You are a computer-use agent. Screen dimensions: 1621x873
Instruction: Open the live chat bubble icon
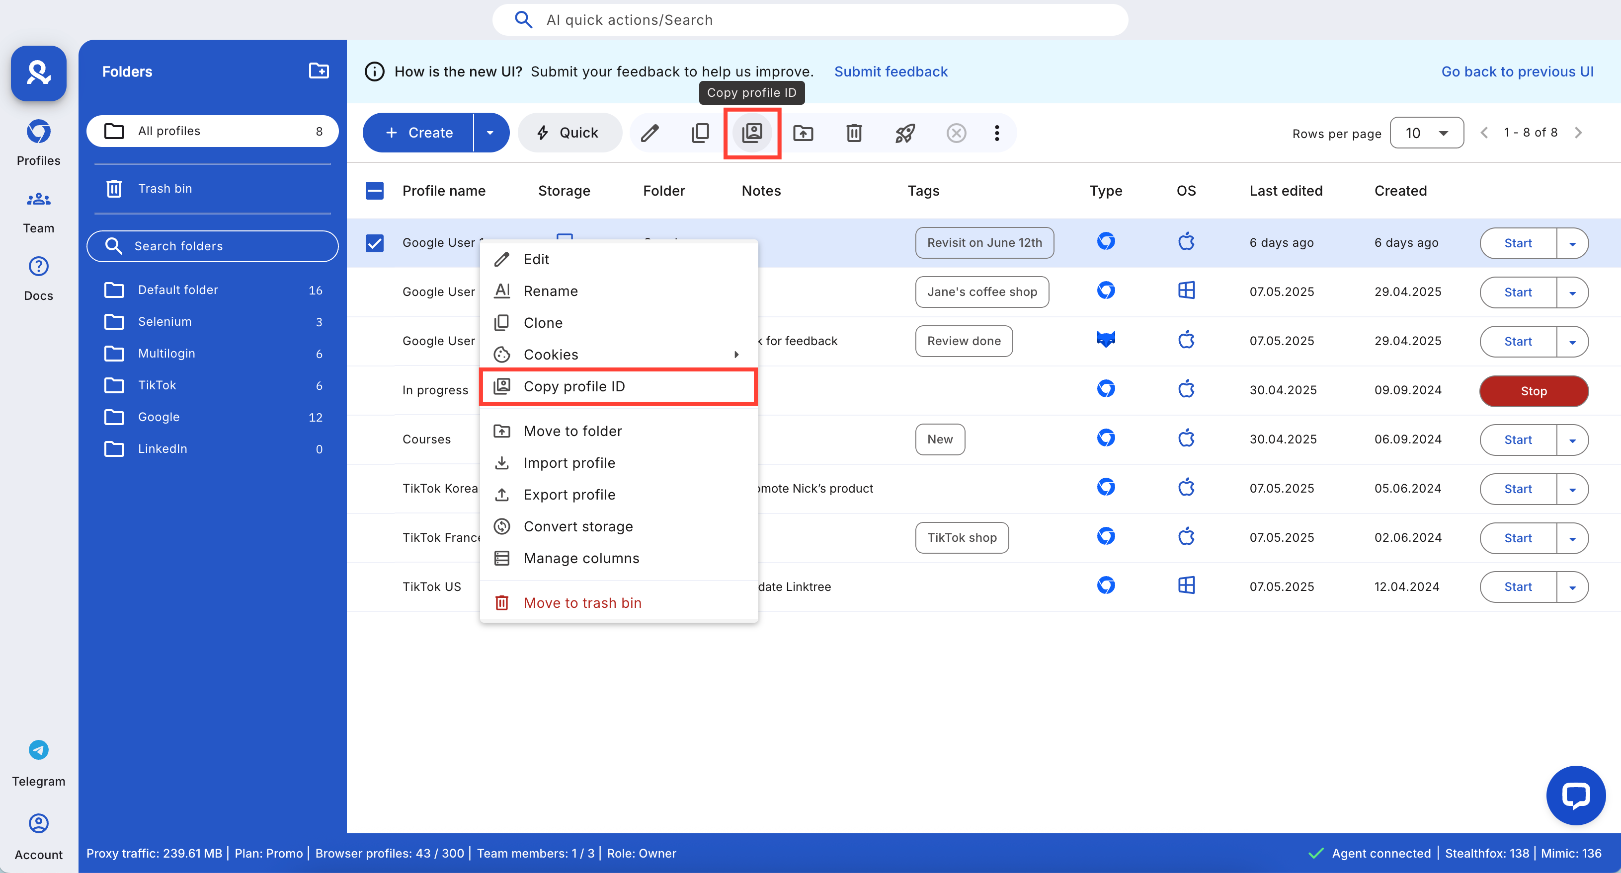point(1576,795)
